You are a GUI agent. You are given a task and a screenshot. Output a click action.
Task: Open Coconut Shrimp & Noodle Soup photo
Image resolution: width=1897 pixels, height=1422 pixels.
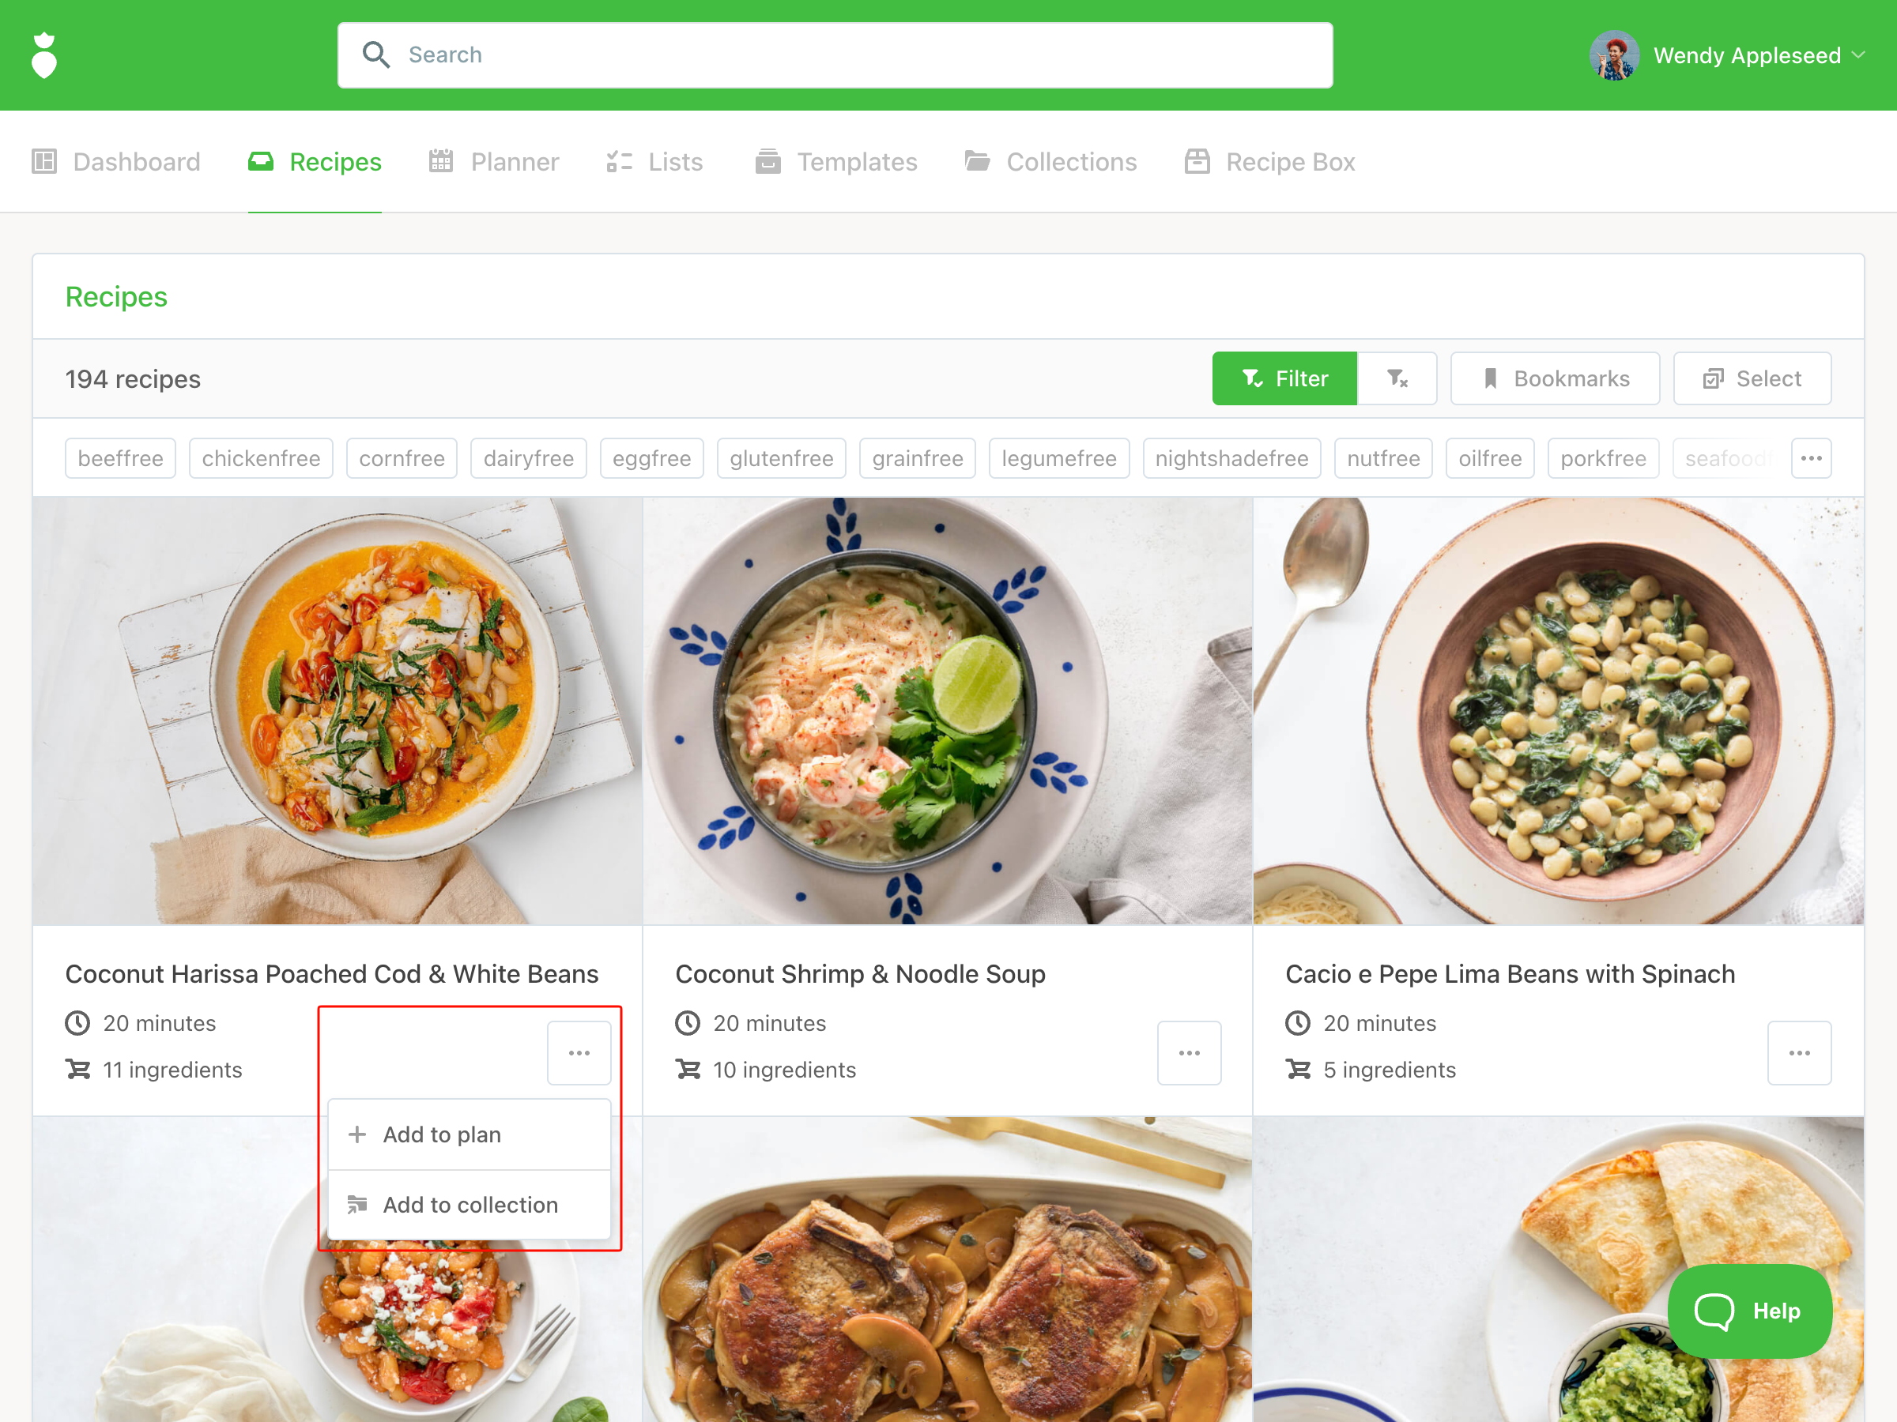948,710
